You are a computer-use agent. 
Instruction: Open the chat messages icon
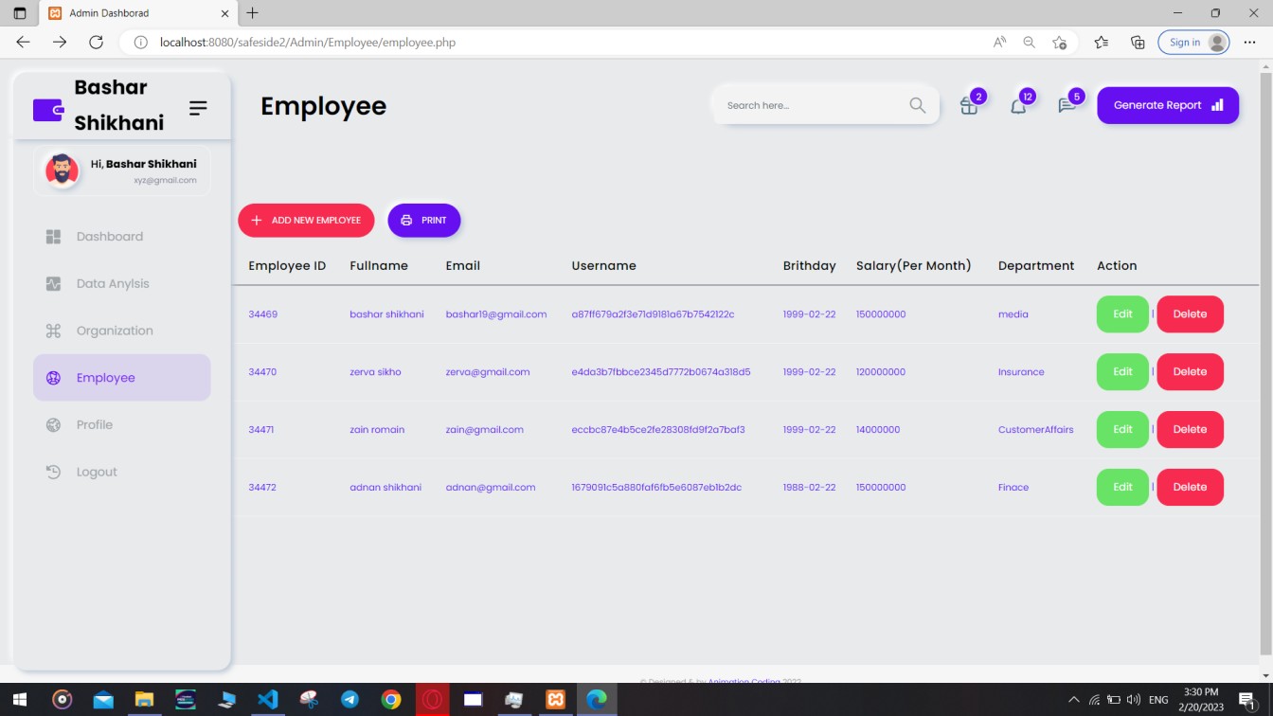tap(1067, 106)
